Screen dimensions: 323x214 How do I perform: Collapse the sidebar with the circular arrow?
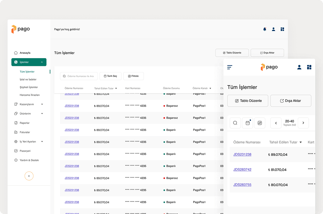tap(29, 176)
